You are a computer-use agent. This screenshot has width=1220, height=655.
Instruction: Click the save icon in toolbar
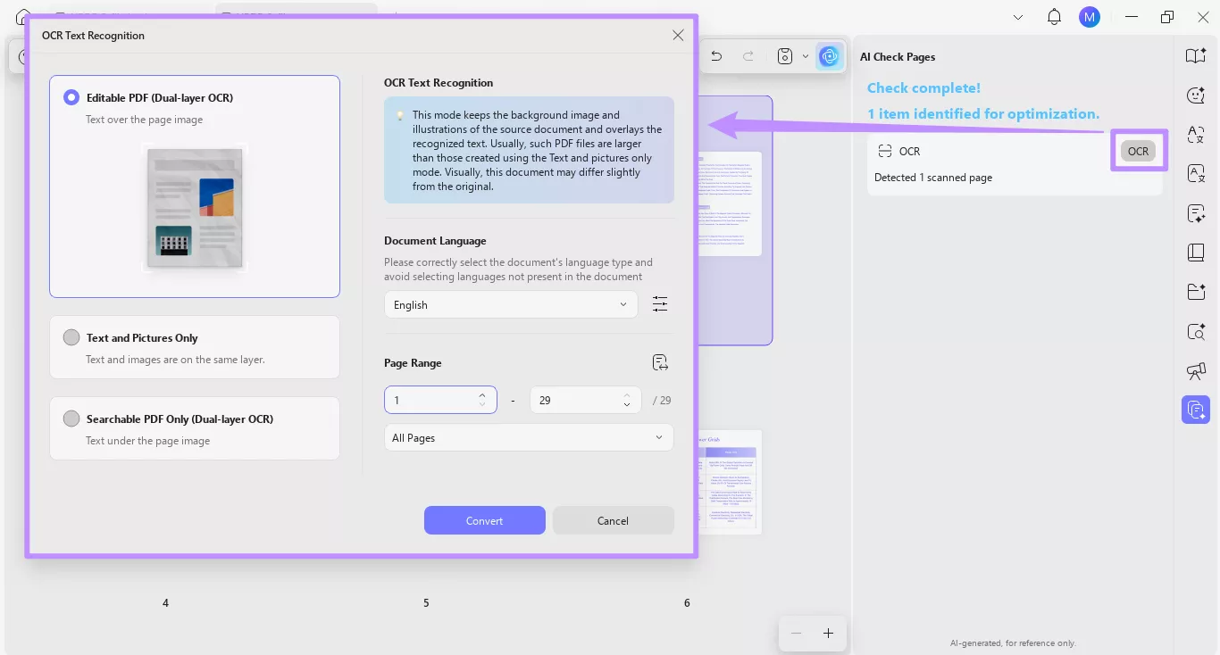pos(785,56)
